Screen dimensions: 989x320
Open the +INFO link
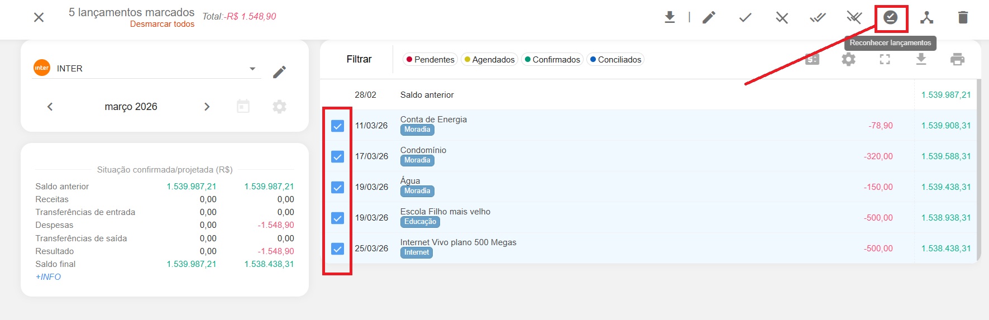point(48,277)
